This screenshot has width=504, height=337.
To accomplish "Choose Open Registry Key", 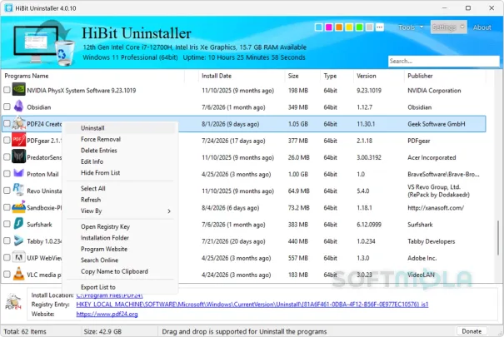I will (x=121, y=226).
